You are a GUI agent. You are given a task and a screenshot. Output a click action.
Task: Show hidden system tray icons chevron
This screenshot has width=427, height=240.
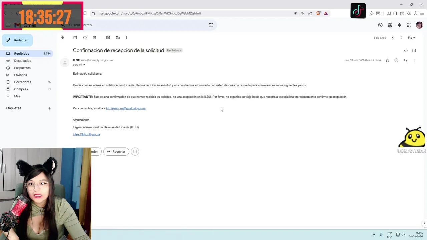click(374, 235)
